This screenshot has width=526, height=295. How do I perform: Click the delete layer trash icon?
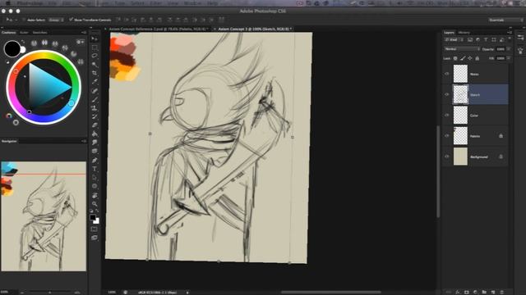[502, 292]
